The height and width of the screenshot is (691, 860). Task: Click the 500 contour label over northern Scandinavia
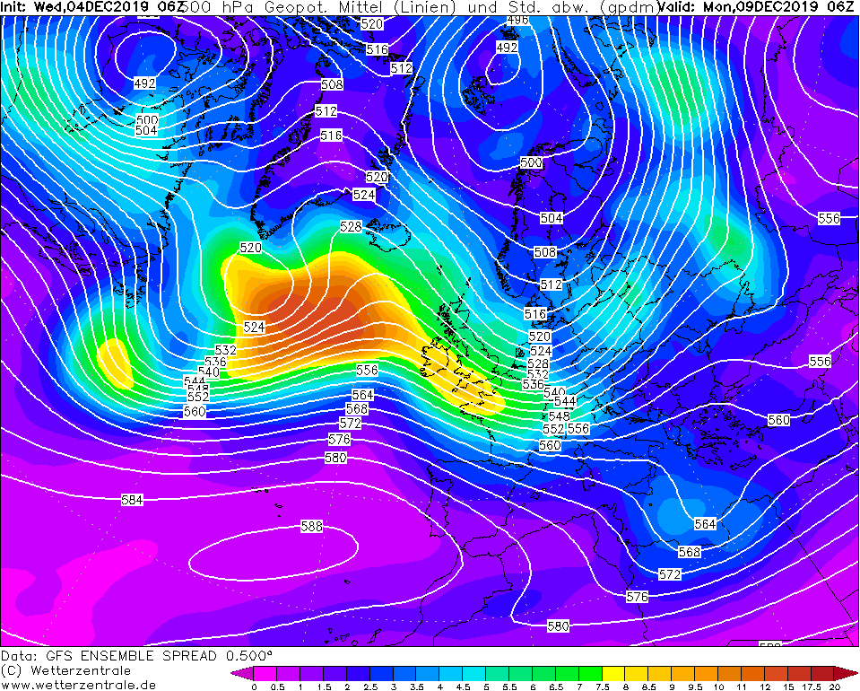[531, 162]
